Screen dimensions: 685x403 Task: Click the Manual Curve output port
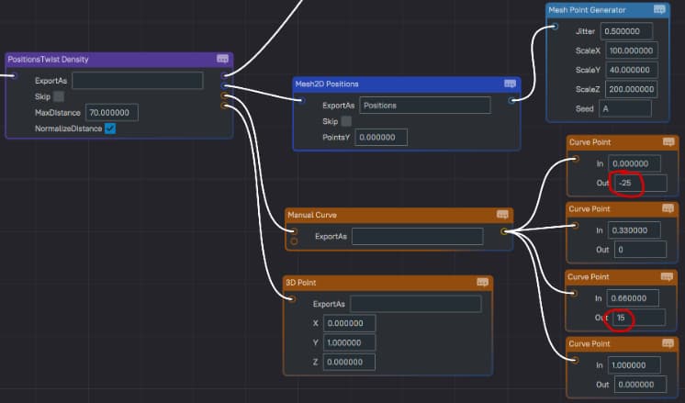click(504, 231)
